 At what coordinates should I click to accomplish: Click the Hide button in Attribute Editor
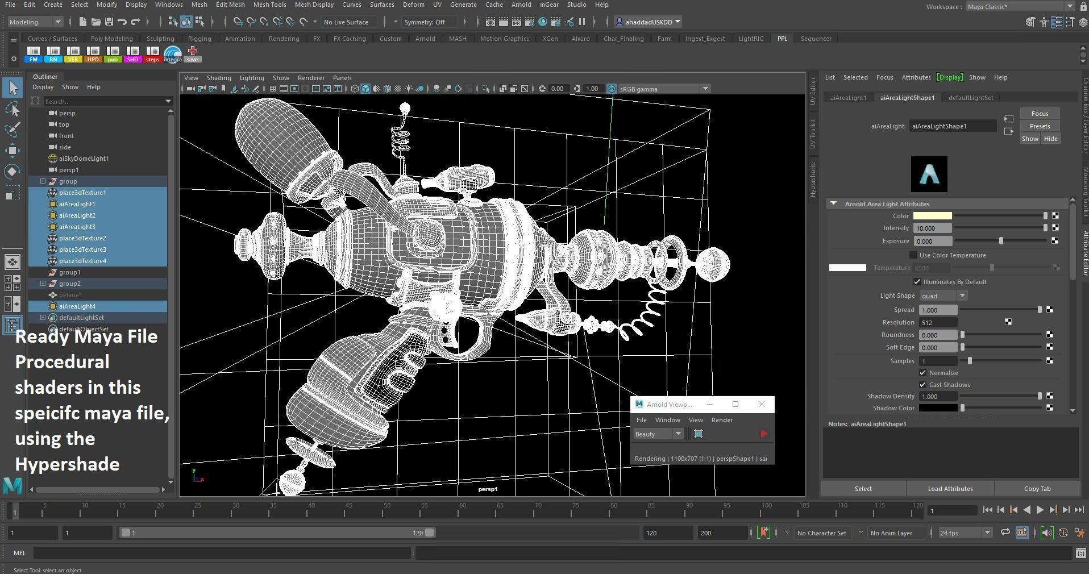point(1050,139)
